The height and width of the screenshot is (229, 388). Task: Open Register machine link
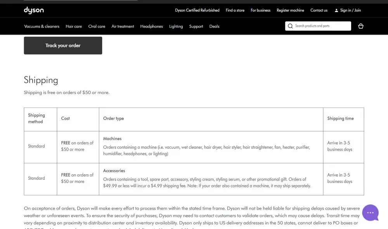[x=290, y=10]
